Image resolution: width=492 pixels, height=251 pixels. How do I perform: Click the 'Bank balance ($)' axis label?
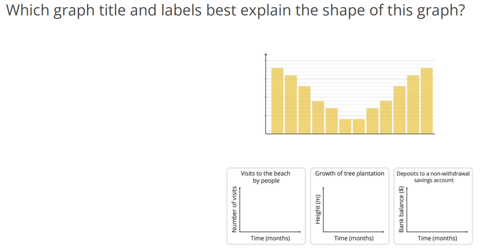(401, 209)
